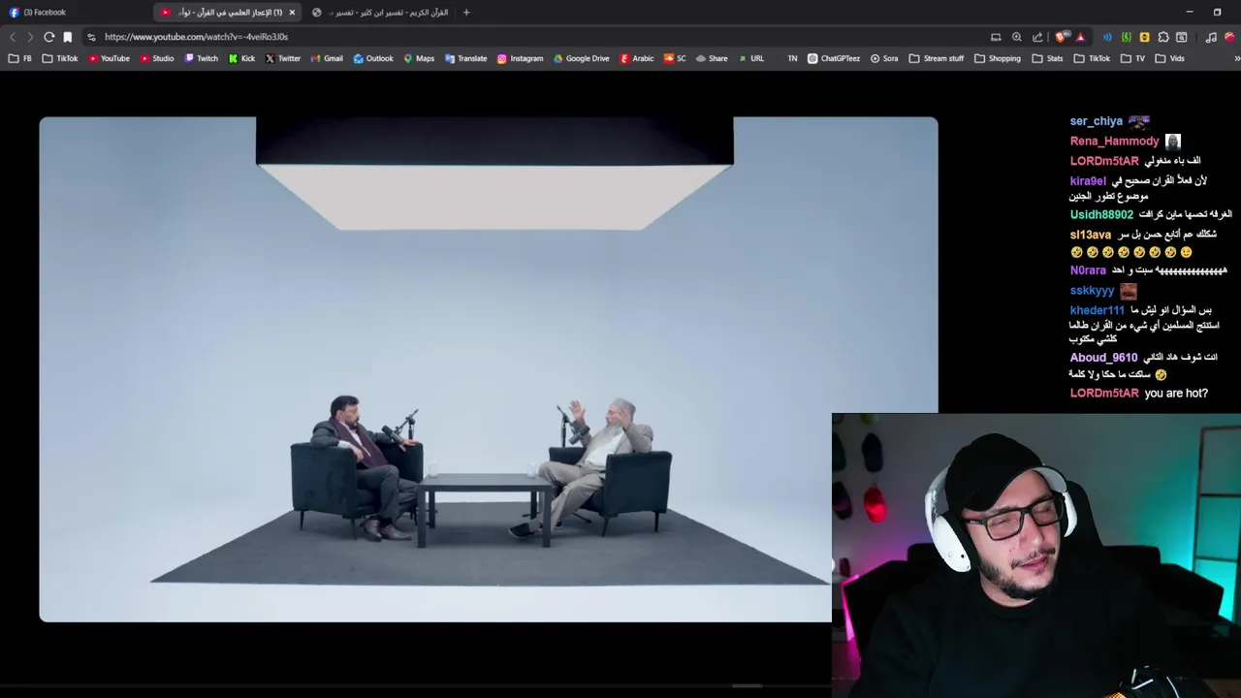
Task: Open the Sora bookmark
Action: tap(884, 58)
